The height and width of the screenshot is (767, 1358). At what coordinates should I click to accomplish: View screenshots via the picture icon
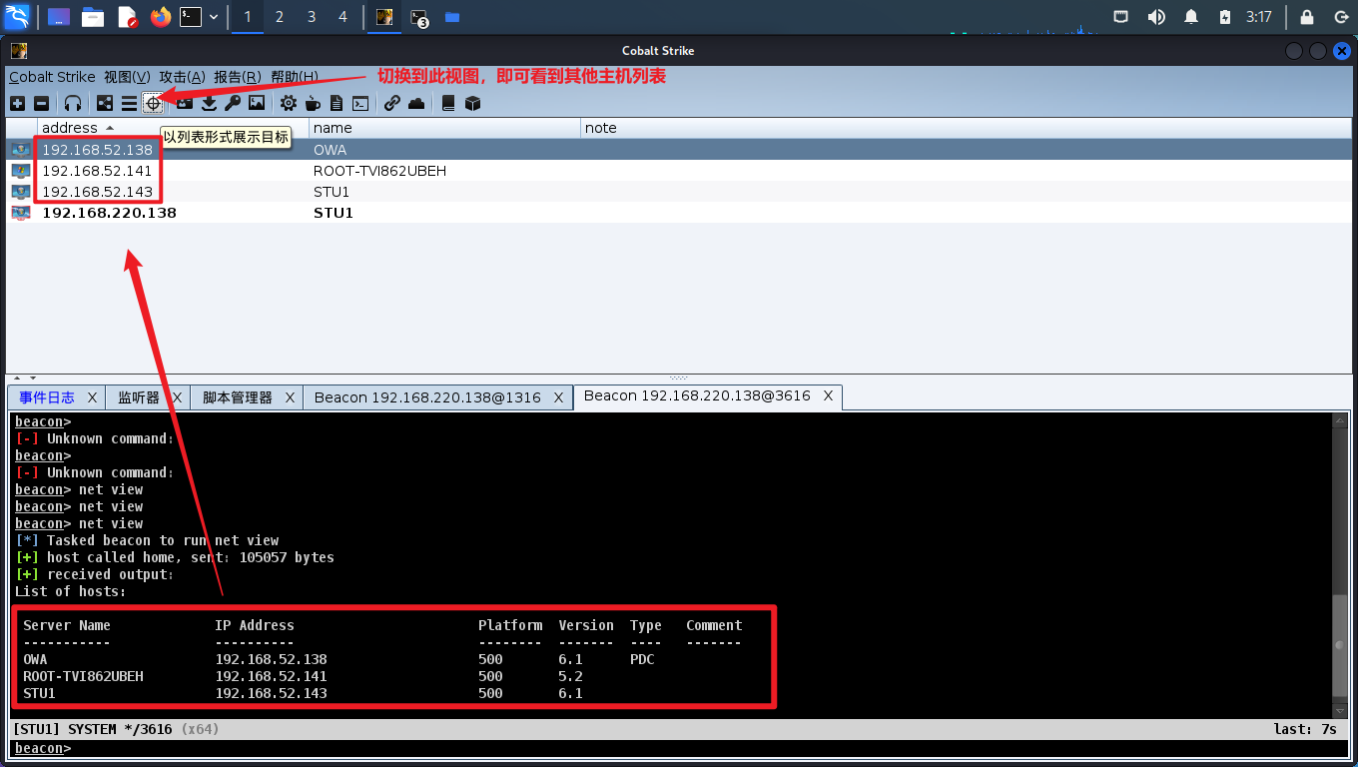tap(257, 103)
